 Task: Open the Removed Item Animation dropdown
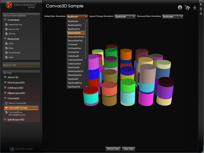(173, 17)
